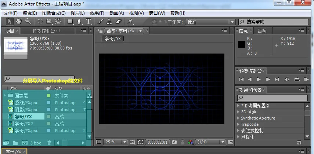Click the black color swatch in info panel
The height and width of the screenshot is (154, 314).
coord(242,44)
